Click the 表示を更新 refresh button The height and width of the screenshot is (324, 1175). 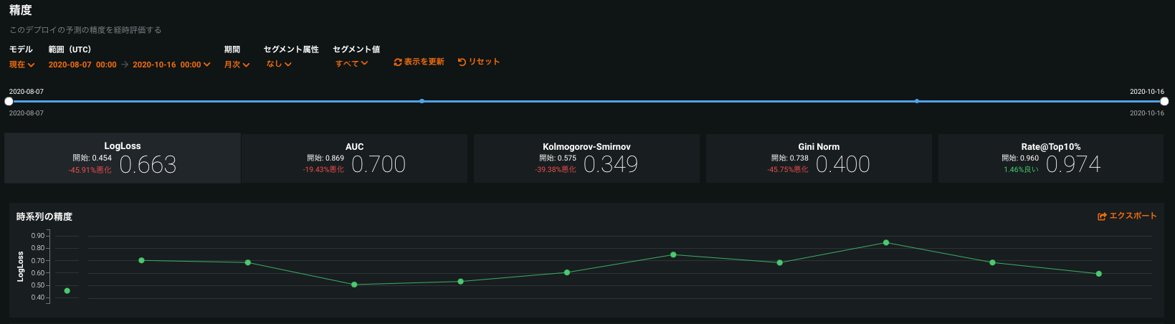pyautogui.click(x=419, y=62)
